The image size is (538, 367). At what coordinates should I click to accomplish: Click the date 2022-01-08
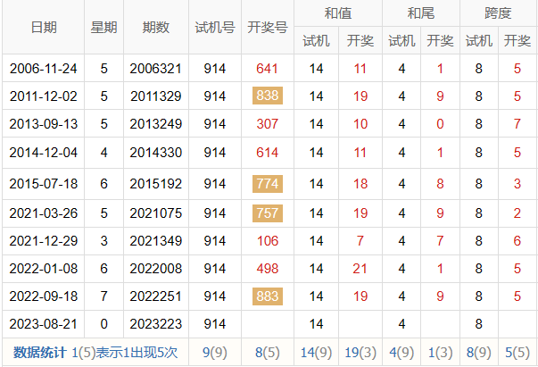coord(43,268)
